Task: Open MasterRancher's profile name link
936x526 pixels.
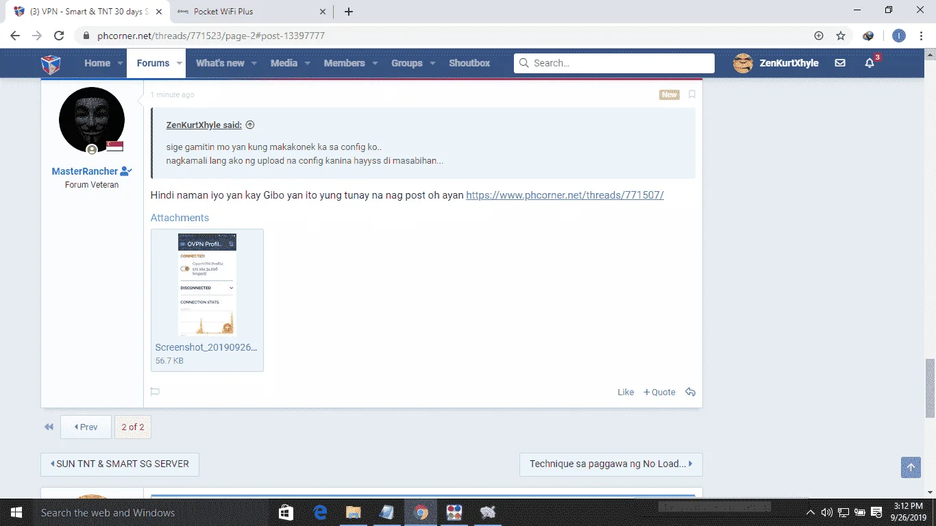Action: tap(85, 171)
